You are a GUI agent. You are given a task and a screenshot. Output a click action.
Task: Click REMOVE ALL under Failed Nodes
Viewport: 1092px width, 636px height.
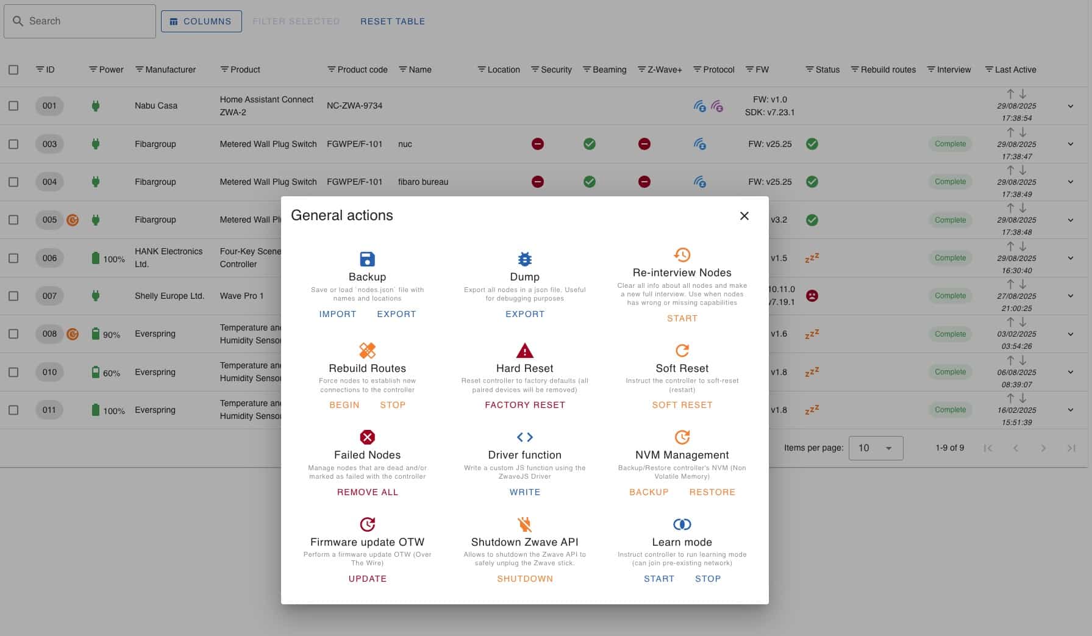coord(368,492)
